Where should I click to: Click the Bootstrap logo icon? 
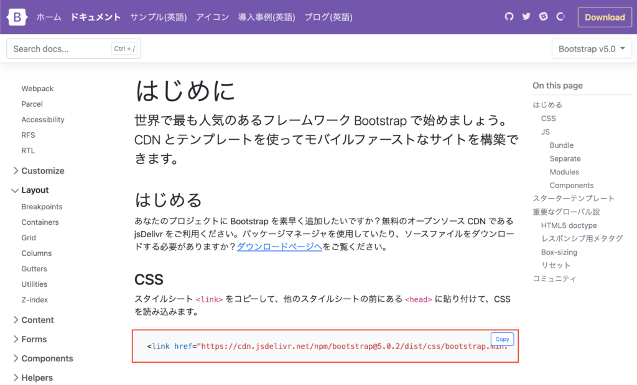[17, 17]
